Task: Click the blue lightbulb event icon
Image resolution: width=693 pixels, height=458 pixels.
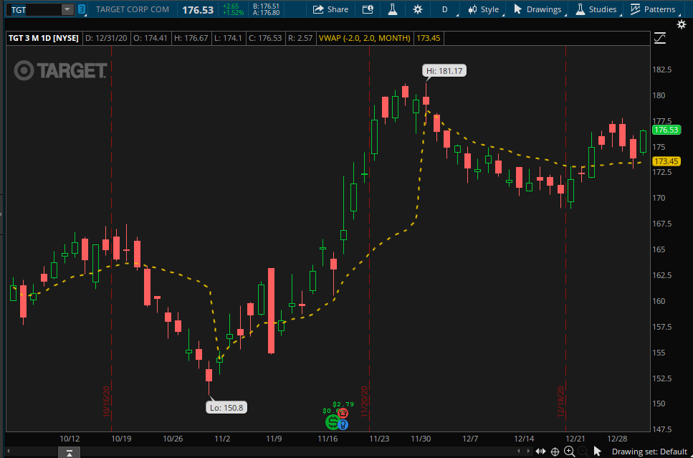Action: click(x=343, y=425)
